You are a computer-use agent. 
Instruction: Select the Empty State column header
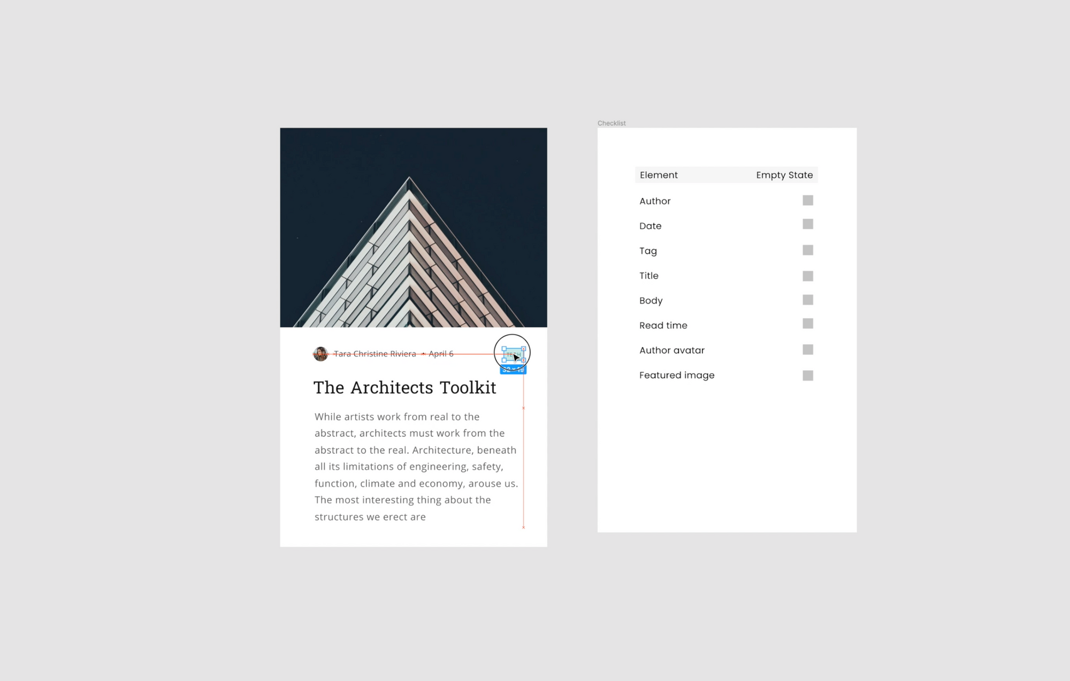click(x=783, y=175)
